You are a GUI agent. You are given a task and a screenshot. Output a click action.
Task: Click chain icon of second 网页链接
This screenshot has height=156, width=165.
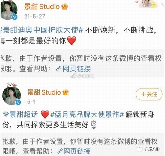(60, 151)
